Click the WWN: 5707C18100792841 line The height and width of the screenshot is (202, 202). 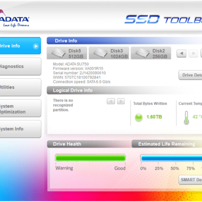pos(77,77)
